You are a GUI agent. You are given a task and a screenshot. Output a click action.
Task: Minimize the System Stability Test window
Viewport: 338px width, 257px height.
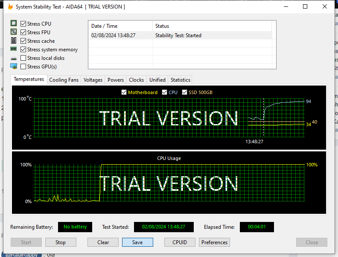(286, 7)
